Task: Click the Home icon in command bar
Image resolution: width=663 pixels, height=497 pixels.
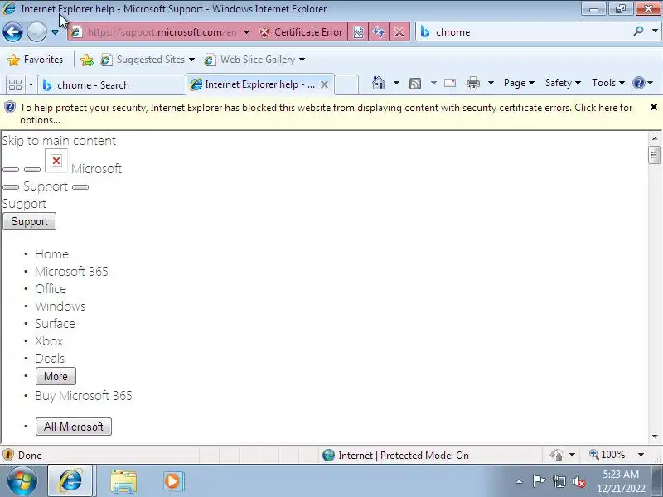Action: 379,83
